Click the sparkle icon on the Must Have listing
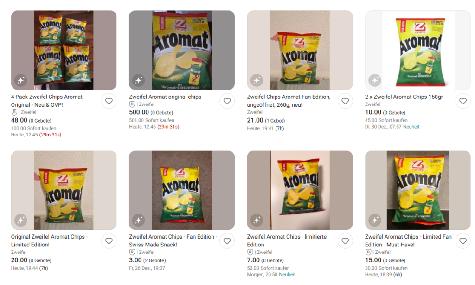 [375, 220]
